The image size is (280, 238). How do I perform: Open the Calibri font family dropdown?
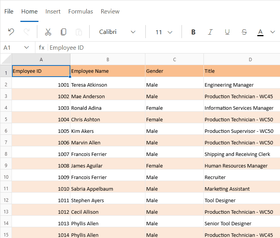point(117,32)
